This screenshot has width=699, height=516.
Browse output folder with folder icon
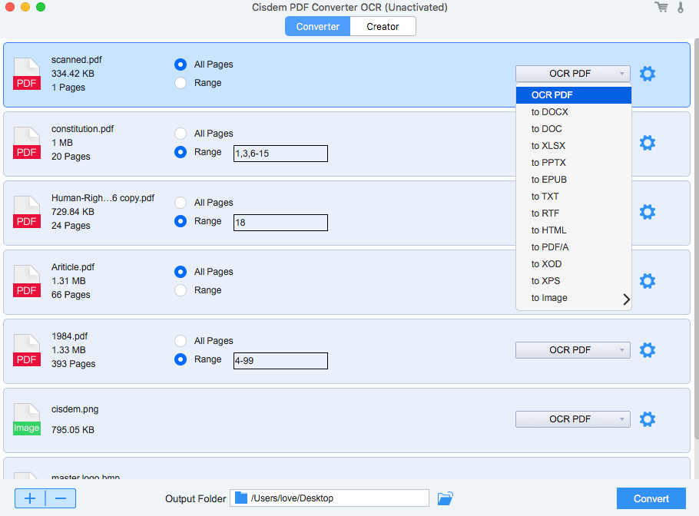(x=446, y=498)
